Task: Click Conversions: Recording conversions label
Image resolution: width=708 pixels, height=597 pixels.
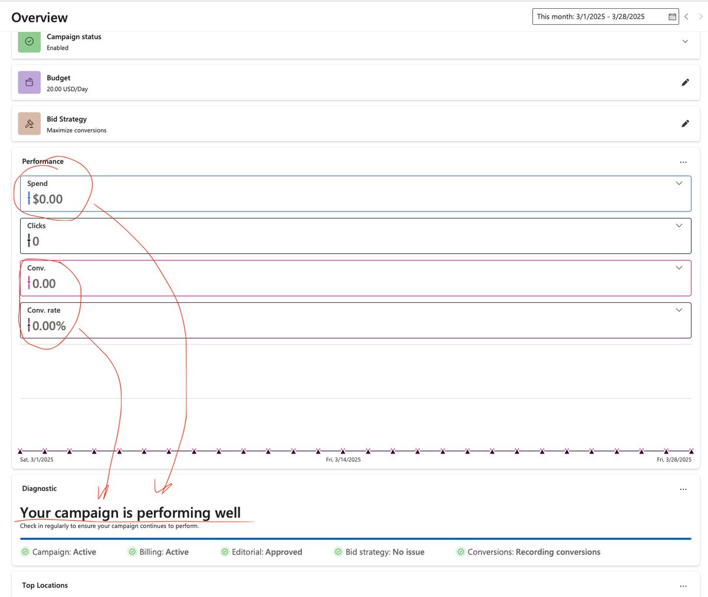Action: 534,552
